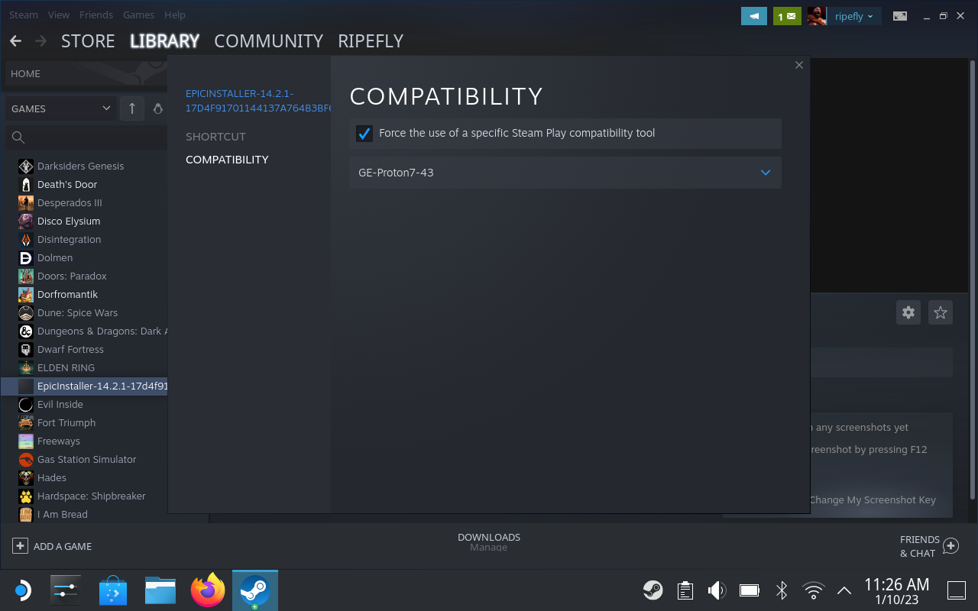Open the volume slider from the system tray
The width and height of the screenshot is (978, 611).
pos(717,590)
